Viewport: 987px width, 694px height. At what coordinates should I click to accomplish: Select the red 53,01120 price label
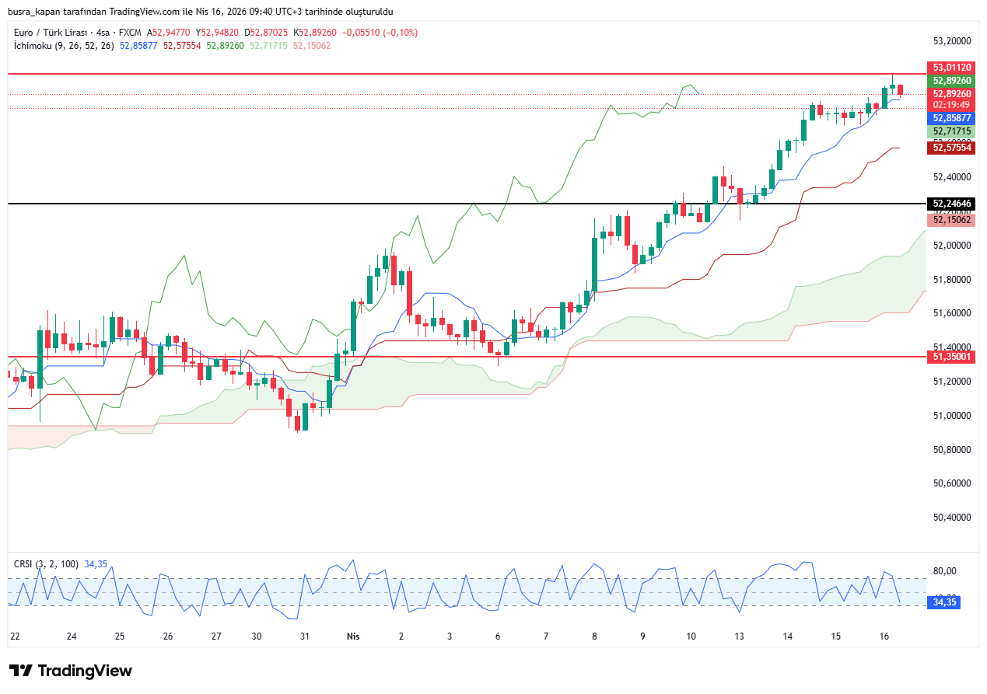coord(952,68)
